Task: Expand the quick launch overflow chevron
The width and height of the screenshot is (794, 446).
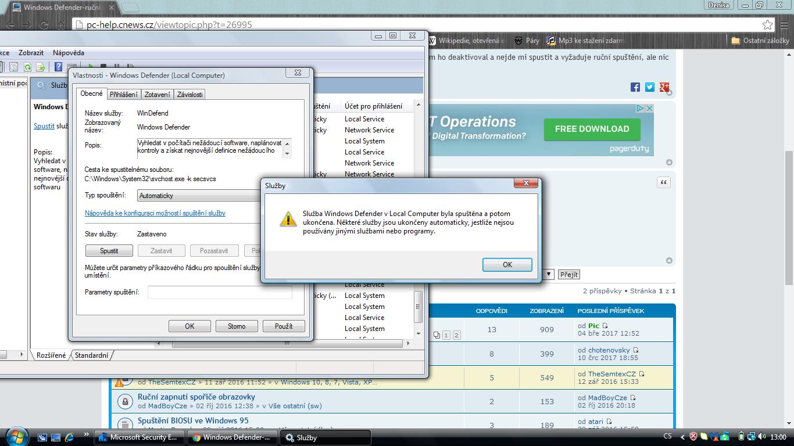Action: 86,434
